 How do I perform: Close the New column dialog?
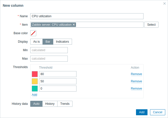[164, 3]
